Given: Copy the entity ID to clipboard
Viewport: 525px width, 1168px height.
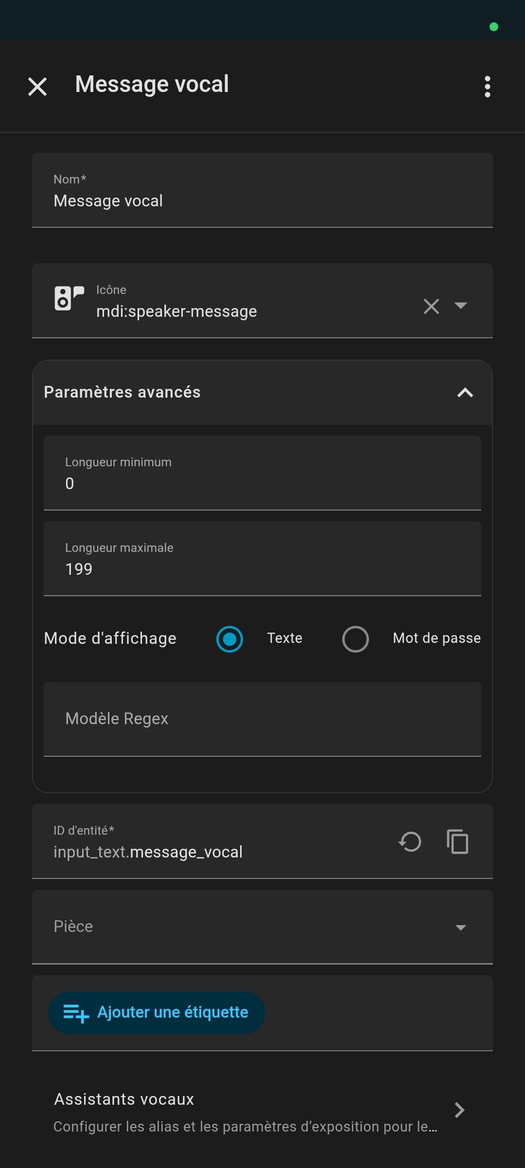Looking at the screenshot, I should [x=457, y=841].
